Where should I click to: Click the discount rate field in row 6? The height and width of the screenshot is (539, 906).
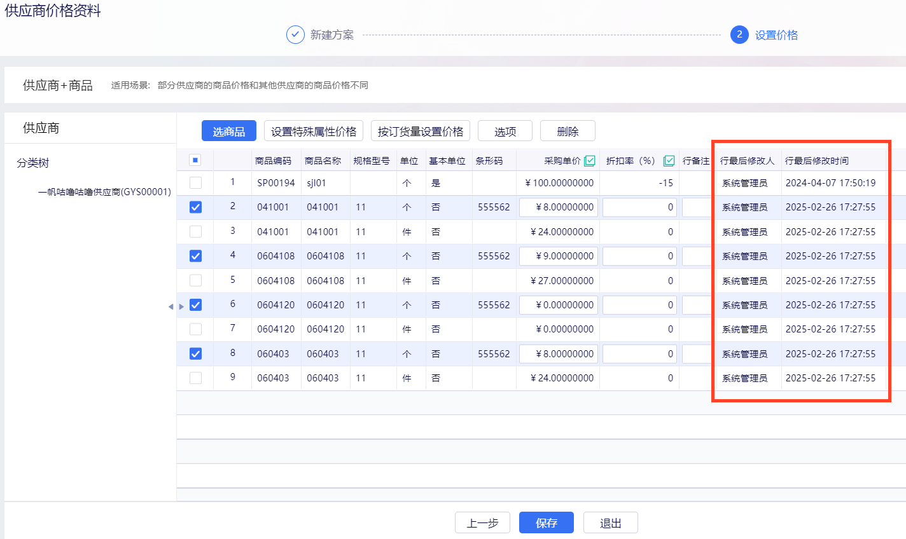639,305
